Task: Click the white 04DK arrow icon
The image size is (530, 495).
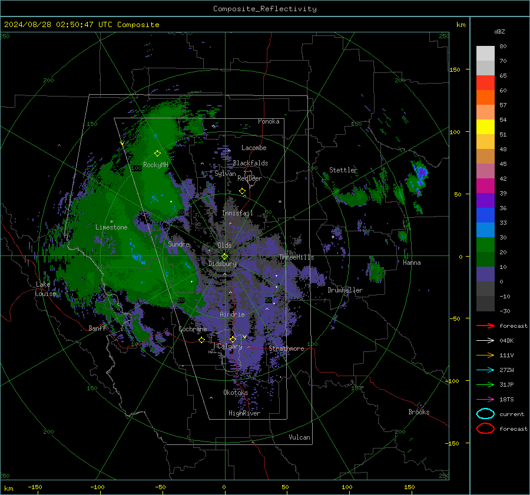Action: click(485, 341)
